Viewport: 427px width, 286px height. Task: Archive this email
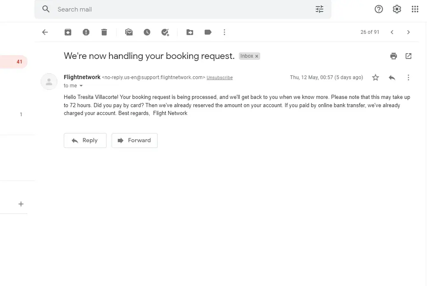click(68, 32)
